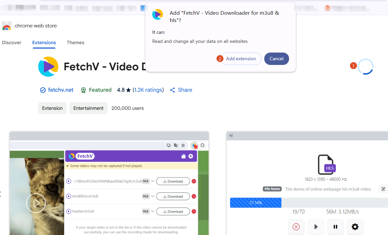The width and height of the screenshot is (388, 235).
Task: Click the gear icon in FetchV header
Action: (191, 156)
